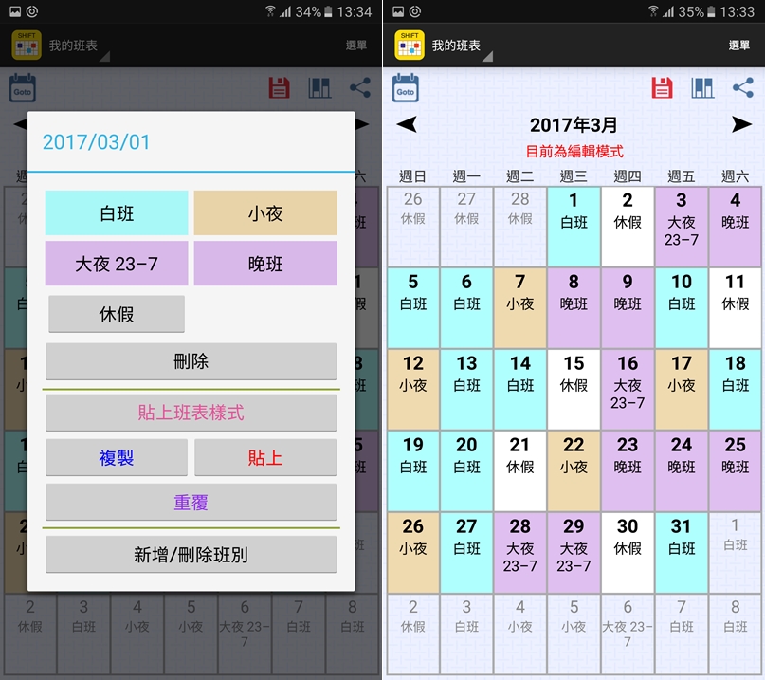Select the 白班 shift in the dialog
This screenshot has width=765, height=680.
[116, 212]
